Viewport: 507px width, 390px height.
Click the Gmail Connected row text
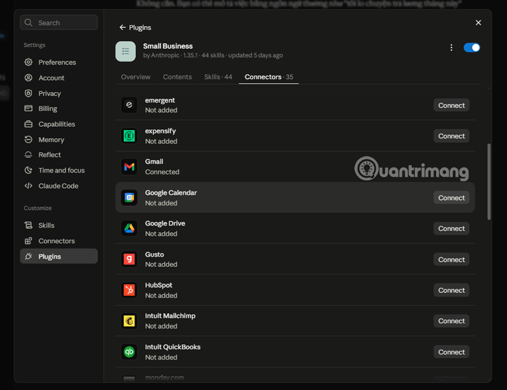162,172
